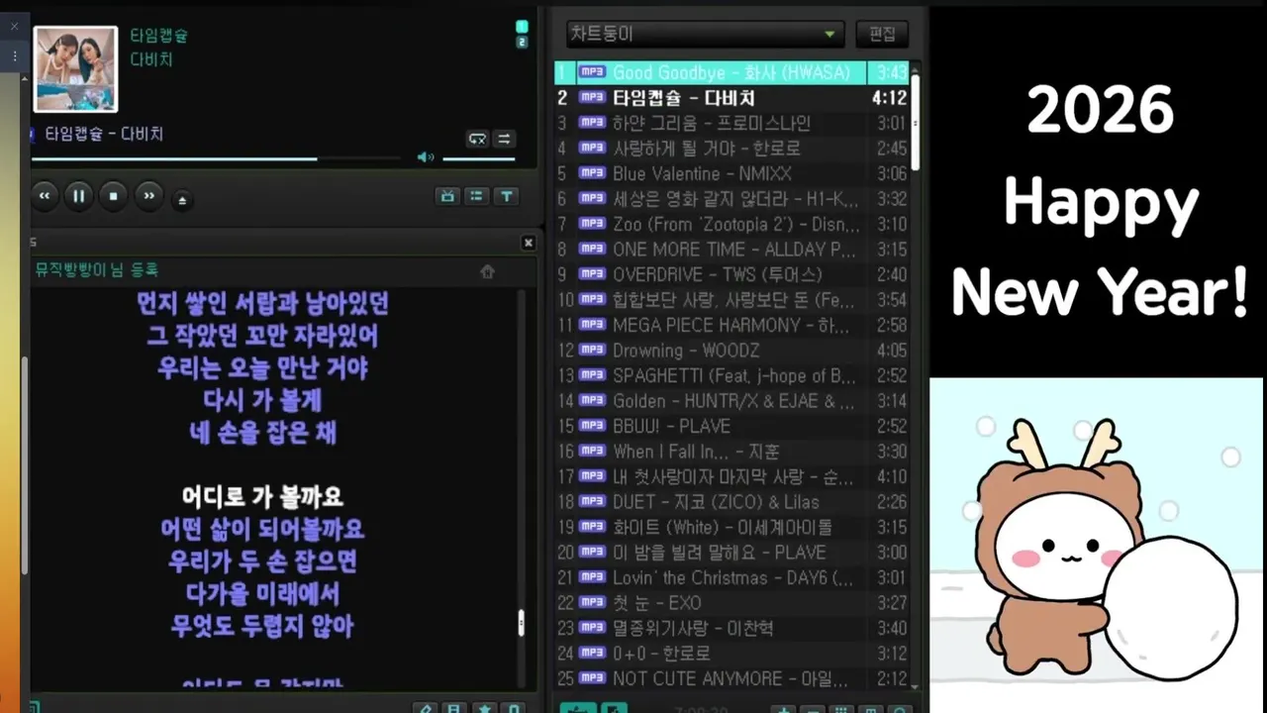Stop playback with the square button
This screenshot has width=1267, height=713.
[x=114, y=196]
